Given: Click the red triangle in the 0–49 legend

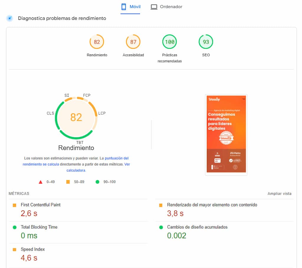Looking at the screenshot, I should point(41,182).
